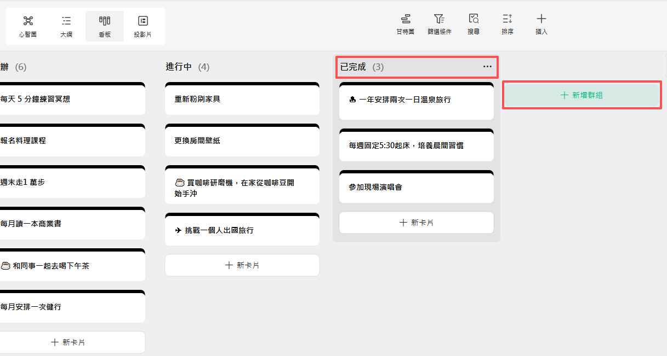This screenshot has height=356, width=667.
Task: Open the 已完成 group options menu
Action: pyautogui.click(x=487, y=67)
